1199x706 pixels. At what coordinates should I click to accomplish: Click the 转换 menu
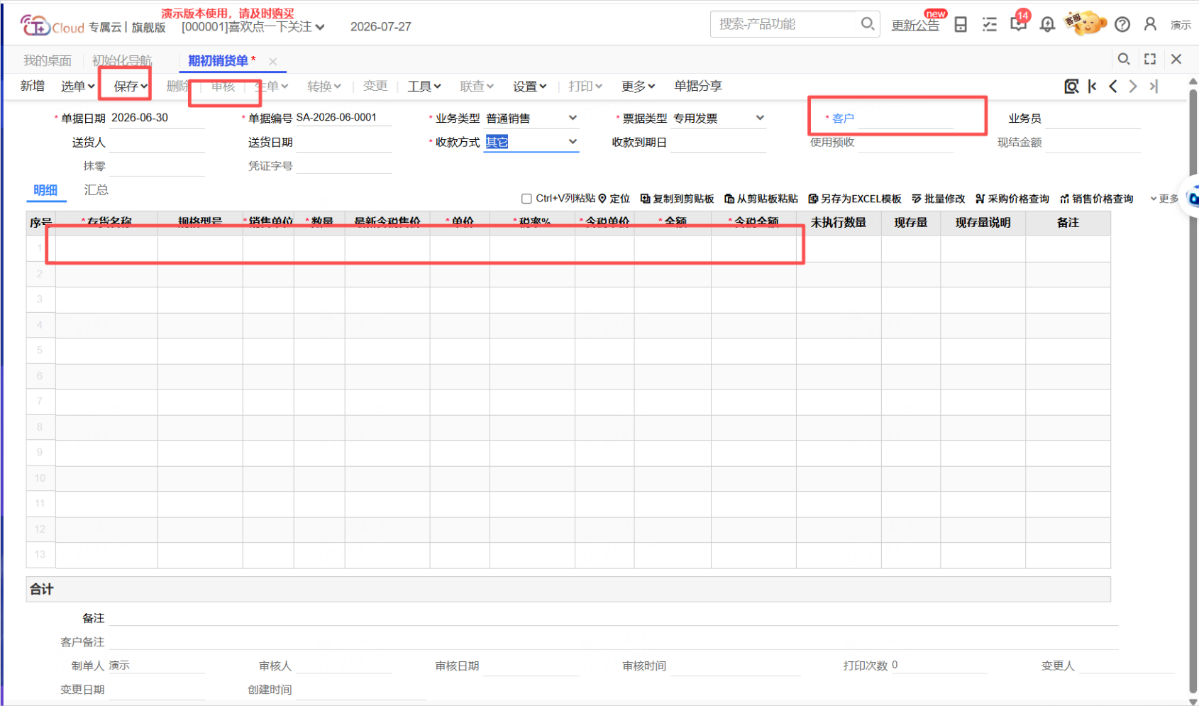[x=324, y=86]
